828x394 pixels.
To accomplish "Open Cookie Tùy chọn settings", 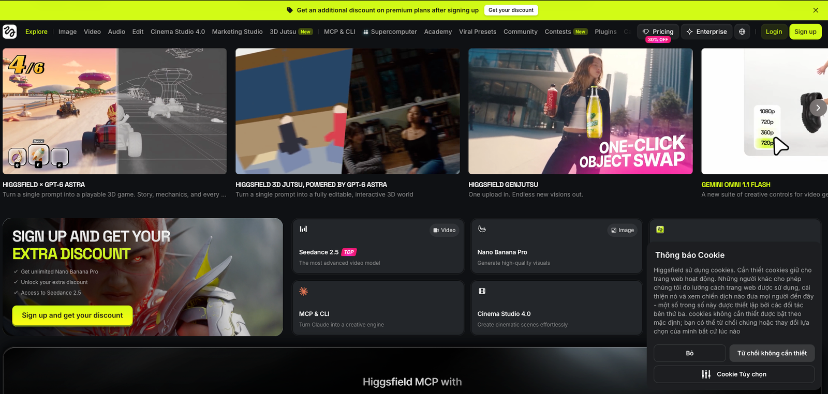I will coord(734,374).
